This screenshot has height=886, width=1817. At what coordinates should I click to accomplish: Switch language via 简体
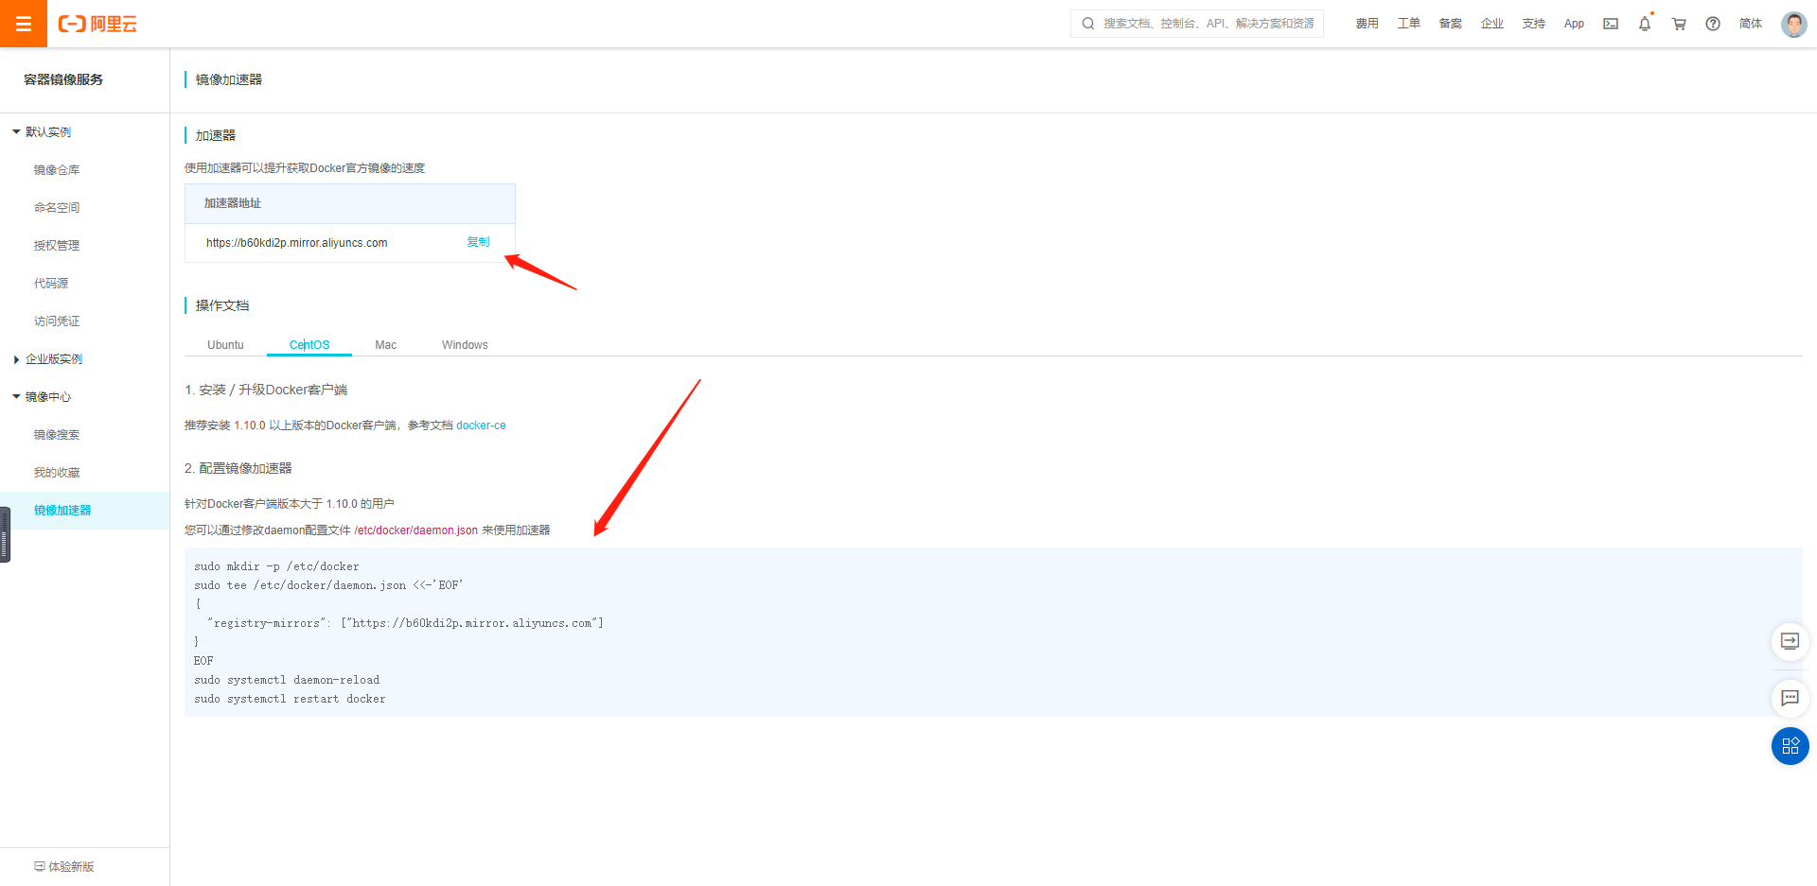[x=1751, y=24]
